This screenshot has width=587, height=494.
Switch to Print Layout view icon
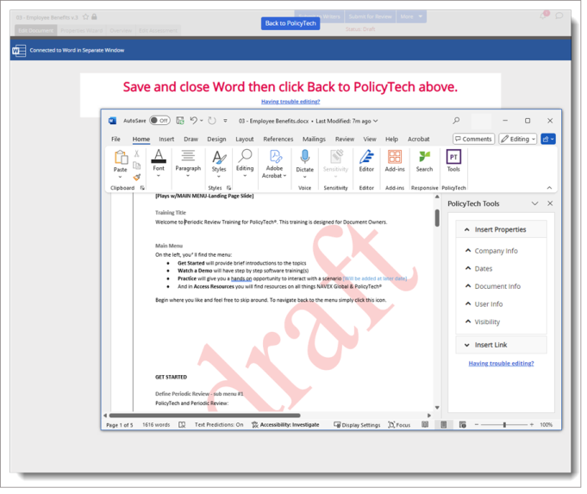click(444, 425)
